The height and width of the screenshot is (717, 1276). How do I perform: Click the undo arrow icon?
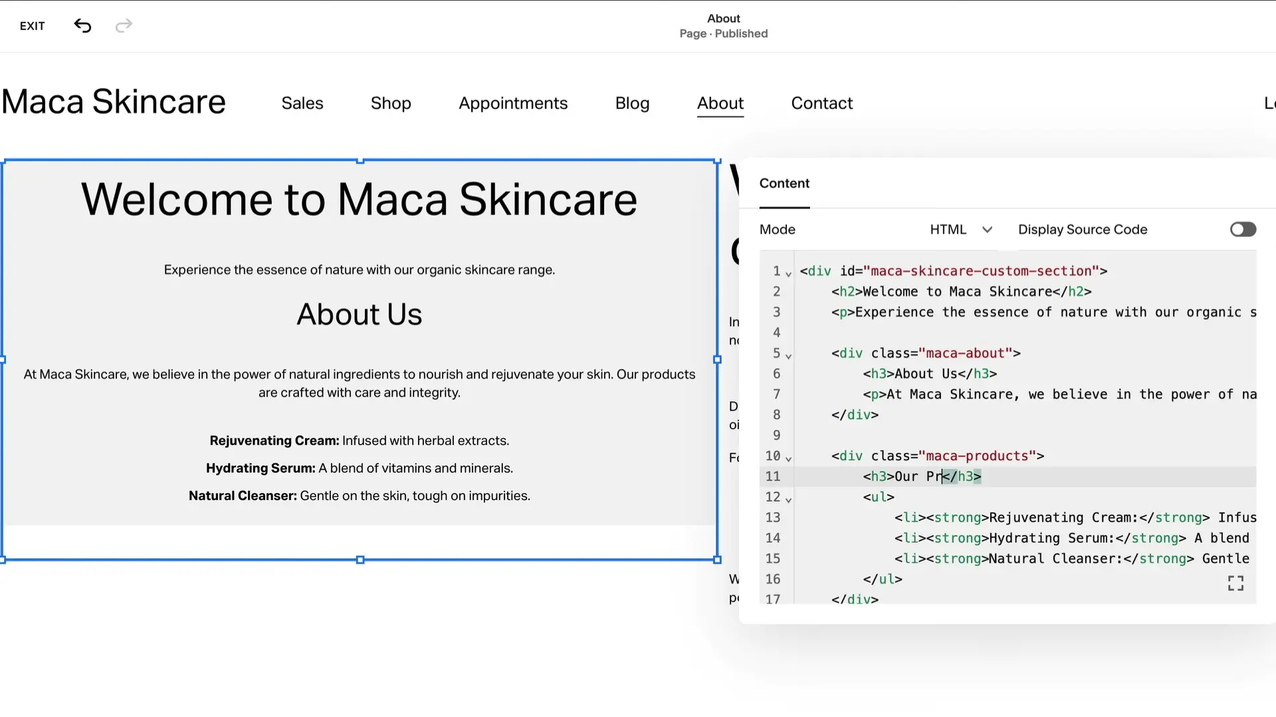(x=82, y=25)
